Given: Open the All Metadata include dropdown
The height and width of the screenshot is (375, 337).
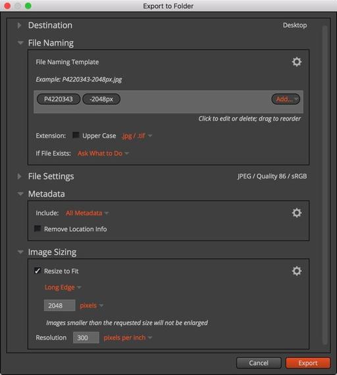Looking at the screenshot, I should (87, 213).
